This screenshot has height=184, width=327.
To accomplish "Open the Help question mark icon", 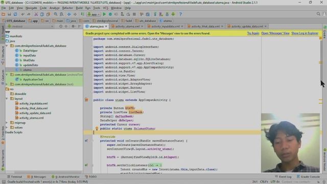I will pos(180,14).
